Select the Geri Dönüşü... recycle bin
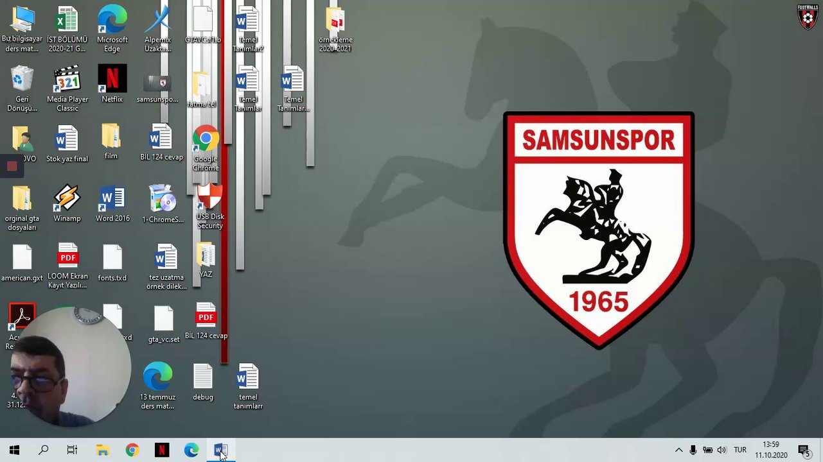 point(22,89)
